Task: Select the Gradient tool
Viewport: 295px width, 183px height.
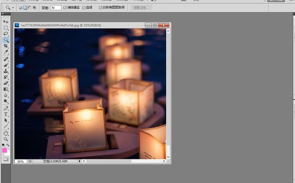Action: point(5,89)
